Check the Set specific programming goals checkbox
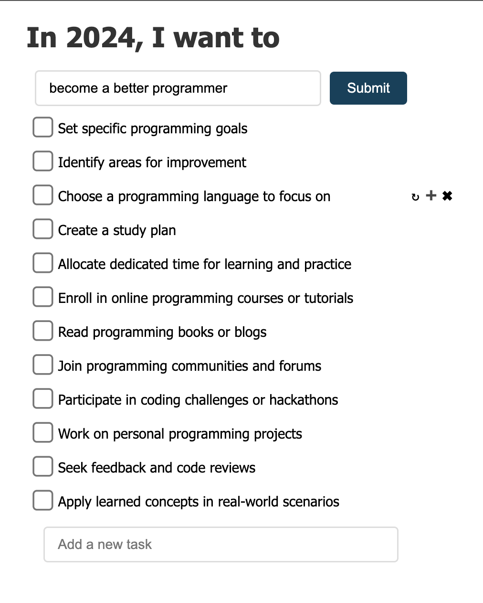The height and width of the screenshot is (603, 483). 42,127
